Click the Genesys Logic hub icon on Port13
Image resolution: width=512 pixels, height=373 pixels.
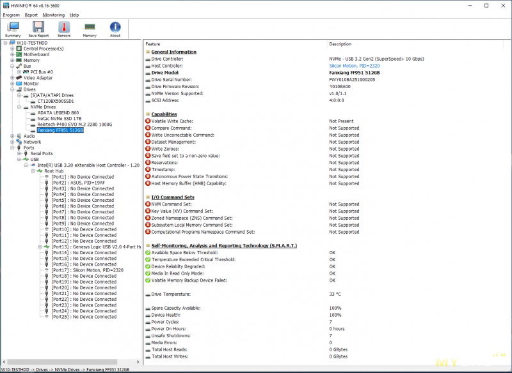click(47, 247)
